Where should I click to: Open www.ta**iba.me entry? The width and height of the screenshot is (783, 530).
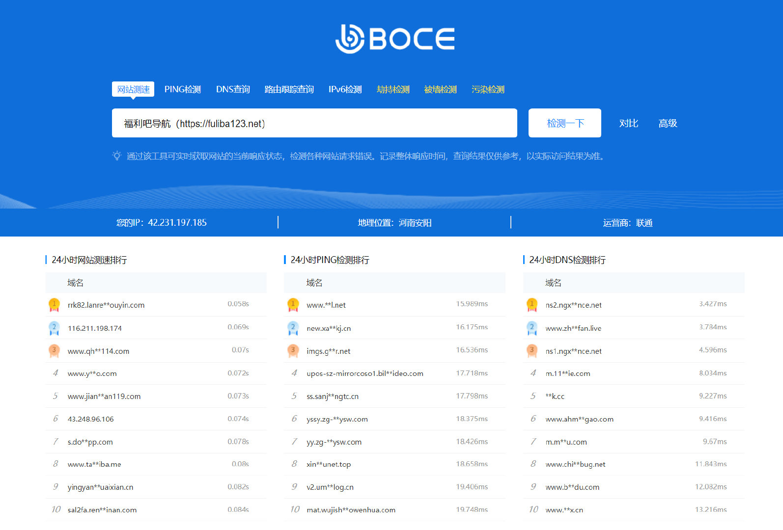point(94,464)
